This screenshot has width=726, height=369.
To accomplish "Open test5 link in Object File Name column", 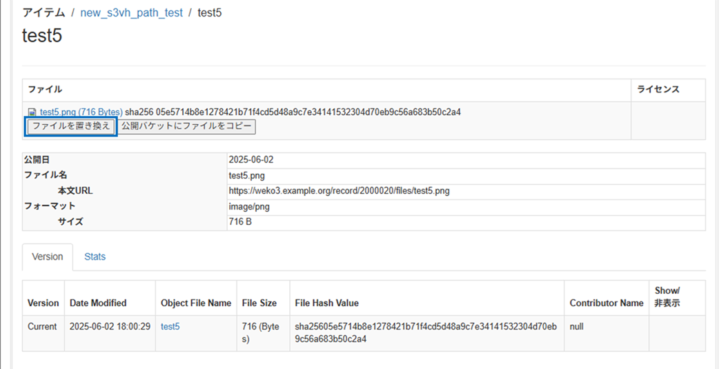I will click(170, 326).
